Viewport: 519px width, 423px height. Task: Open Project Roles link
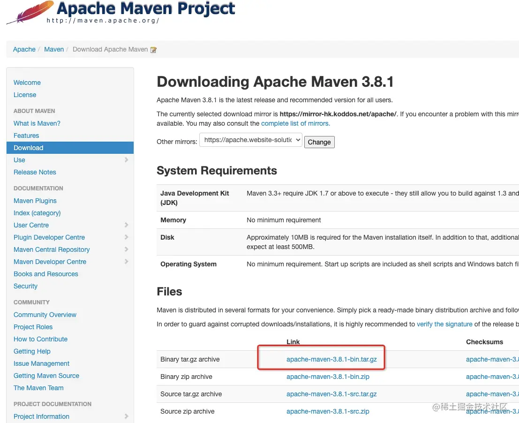(33, 327)
